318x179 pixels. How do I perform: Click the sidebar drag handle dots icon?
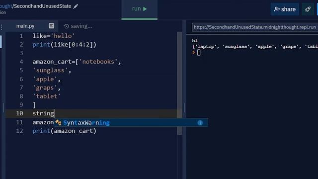click(x=1, y=27)
